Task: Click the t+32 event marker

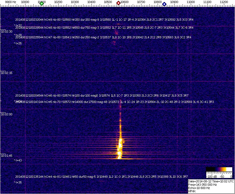Action: [18, 25]
